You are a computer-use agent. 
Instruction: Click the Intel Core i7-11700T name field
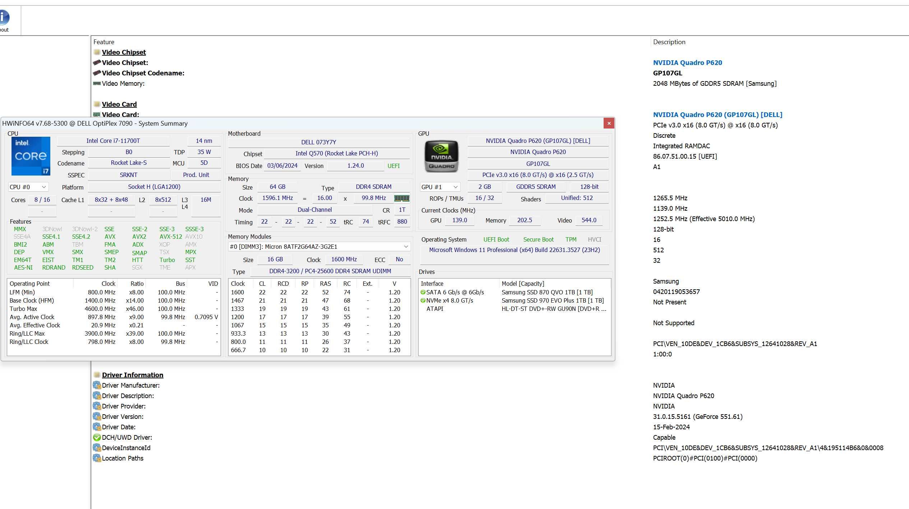click(x=113, y=141)
